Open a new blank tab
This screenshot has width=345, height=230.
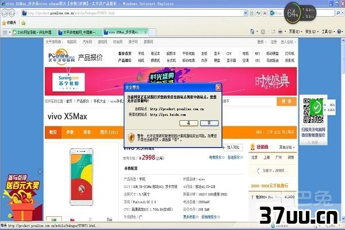(152, 32)
